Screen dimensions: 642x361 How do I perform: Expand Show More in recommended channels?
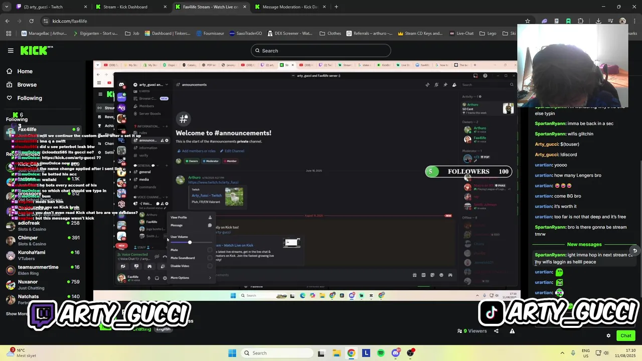tap(17, 314)
